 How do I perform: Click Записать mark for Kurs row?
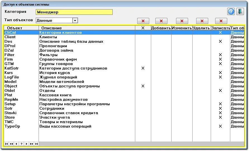point(220,73)
